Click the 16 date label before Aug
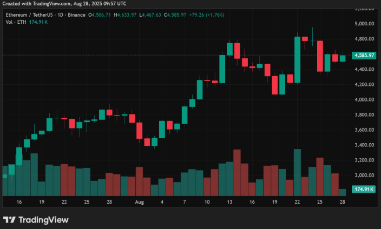Viewport: 381px width, 229px height. [19, 202]
